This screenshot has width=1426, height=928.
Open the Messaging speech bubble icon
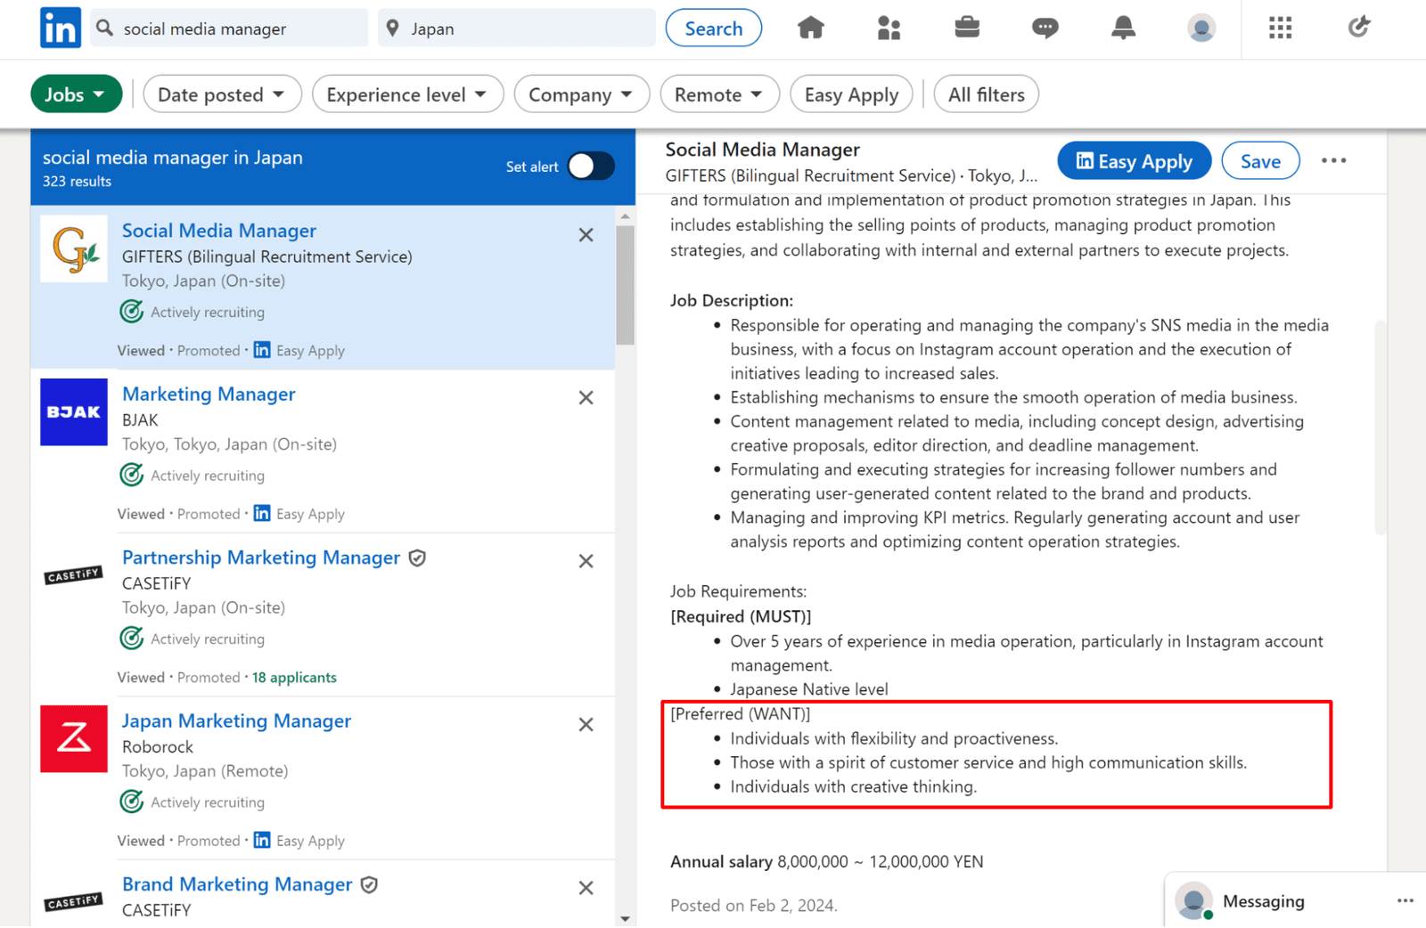(1045, 28)
